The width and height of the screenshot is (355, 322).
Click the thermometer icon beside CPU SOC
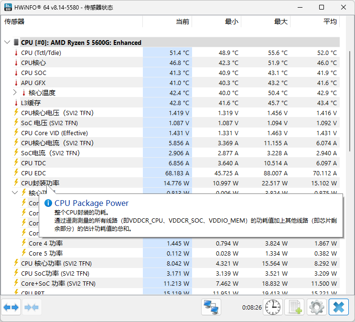[x=16, y=73]
